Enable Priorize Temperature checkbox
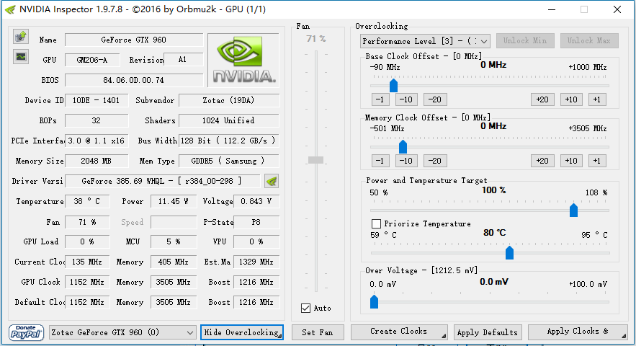636x346 pixels. click(x=376, y=223)
